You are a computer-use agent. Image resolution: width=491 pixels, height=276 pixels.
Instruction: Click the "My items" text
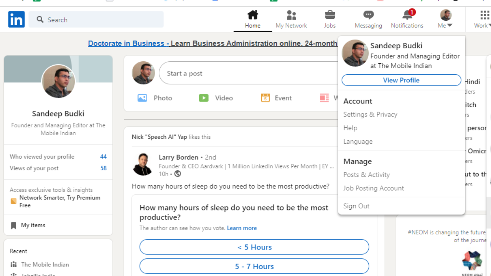[33, 225]
